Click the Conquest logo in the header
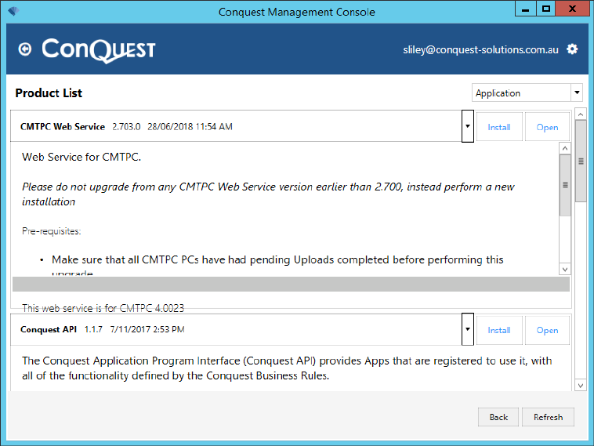Viewport: 594px width, 446px height. [99, 50]
